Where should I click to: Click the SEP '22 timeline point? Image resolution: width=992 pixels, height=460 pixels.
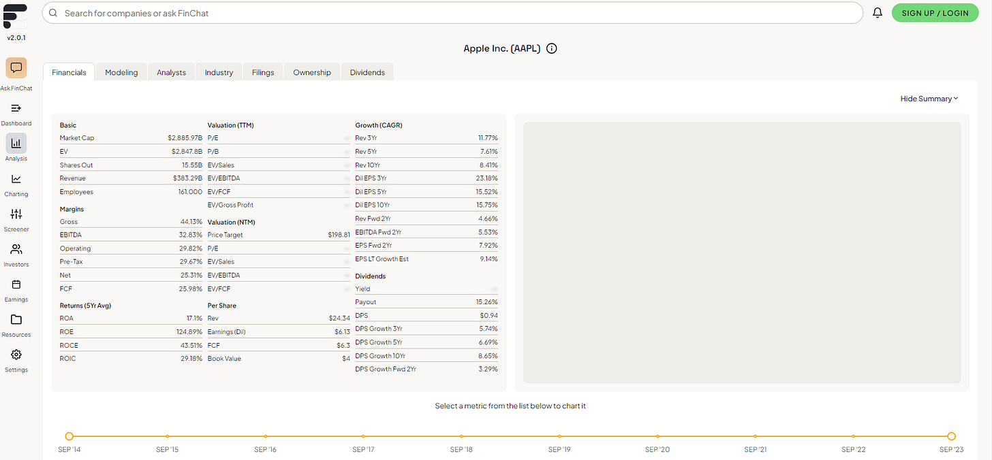pos(854,436)
